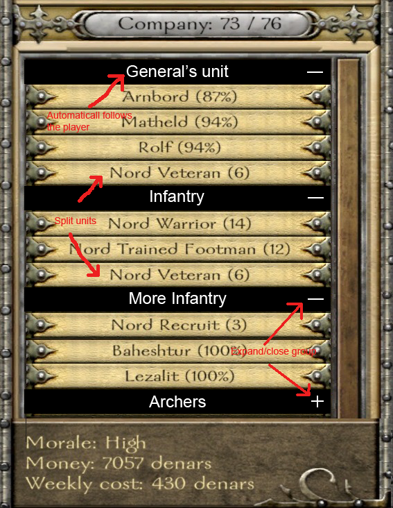Click the brown vertical scrollbar track
The height and width of the screenshot is (508, 393).
349,238
